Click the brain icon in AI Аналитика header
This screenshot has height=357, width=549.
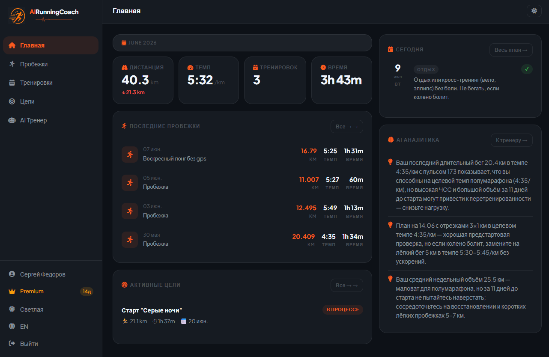[x=391, y=140]
